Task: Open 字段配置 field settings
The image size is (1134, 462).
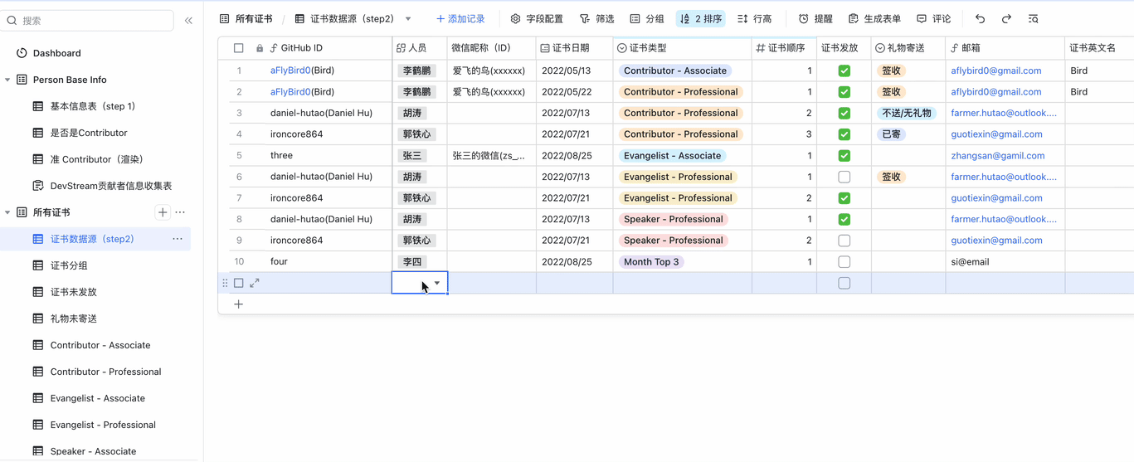Action: pos(536,18)
